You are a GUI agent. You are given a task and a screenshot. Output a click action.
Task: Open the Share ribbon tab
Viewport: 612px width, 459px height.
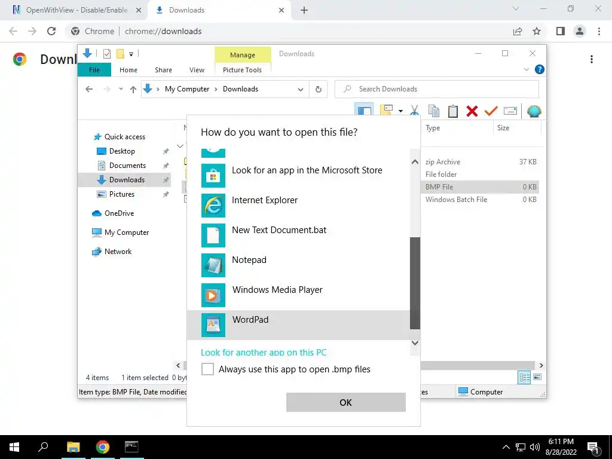(163, 70)
